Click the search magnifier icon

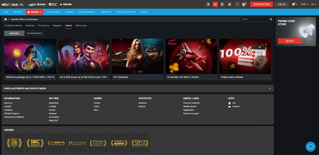tap(271, 19)
